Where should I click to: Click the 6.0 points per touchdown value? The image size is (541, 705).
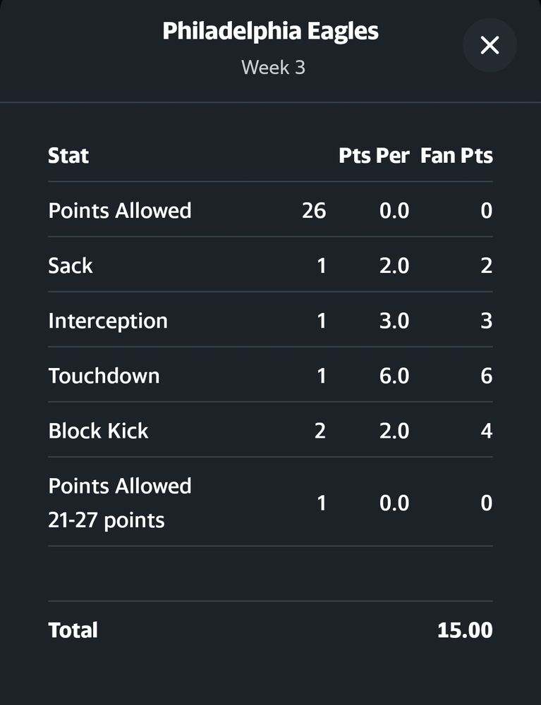click(x=394, y=375)
